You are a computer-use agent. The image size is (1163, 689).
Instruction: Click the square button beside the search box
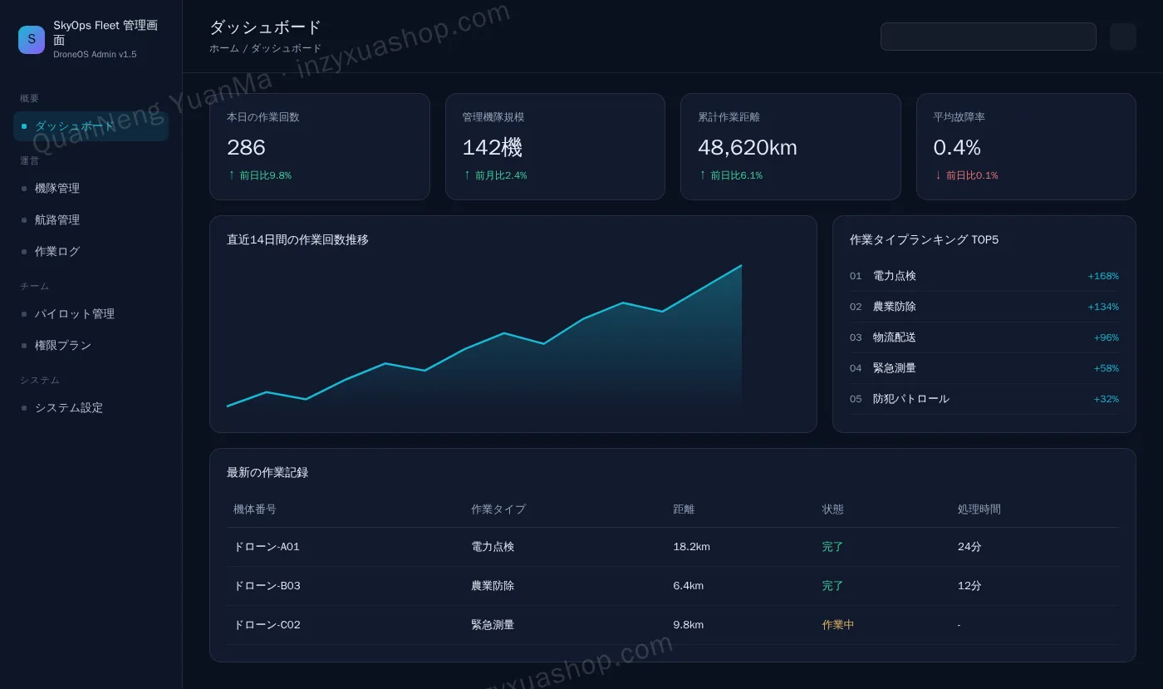pos(1123,37)
